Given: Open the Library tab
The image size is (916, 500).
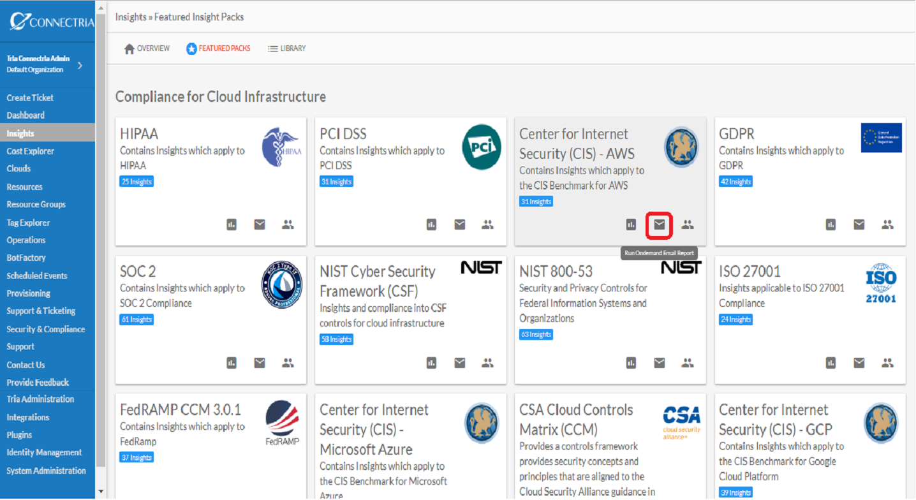Looking at the screenshot, I should pos(286,48).
